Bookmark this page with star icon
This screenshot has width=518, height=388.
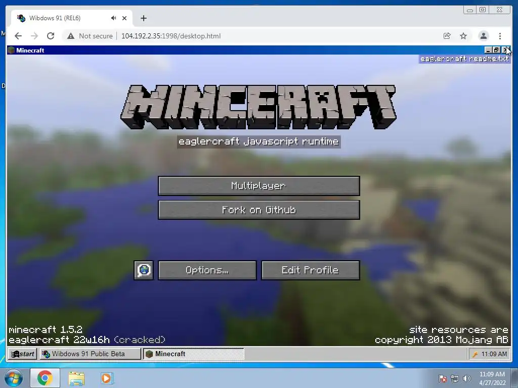point(463,36)
